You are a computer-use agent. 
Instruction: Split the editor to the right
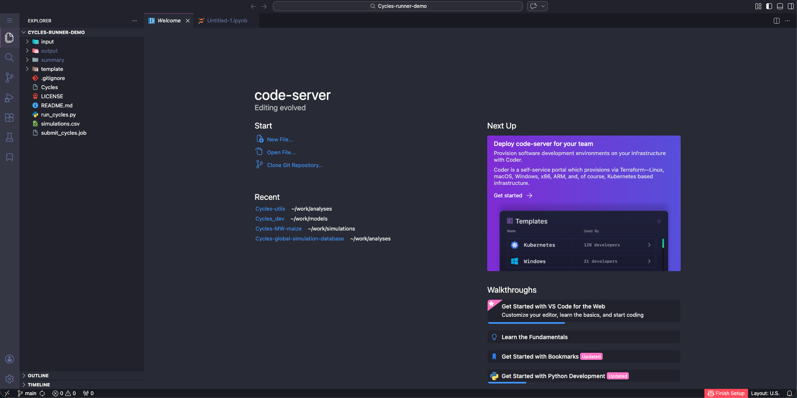(777, 21)
